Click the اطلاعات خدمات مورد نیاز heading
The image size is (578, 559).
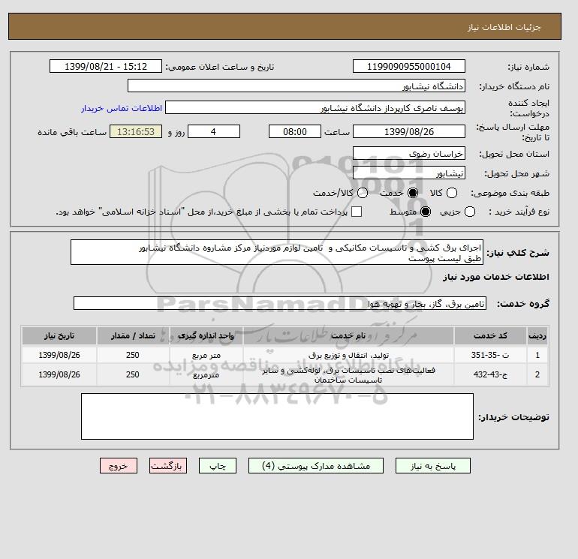click(495, 277)
